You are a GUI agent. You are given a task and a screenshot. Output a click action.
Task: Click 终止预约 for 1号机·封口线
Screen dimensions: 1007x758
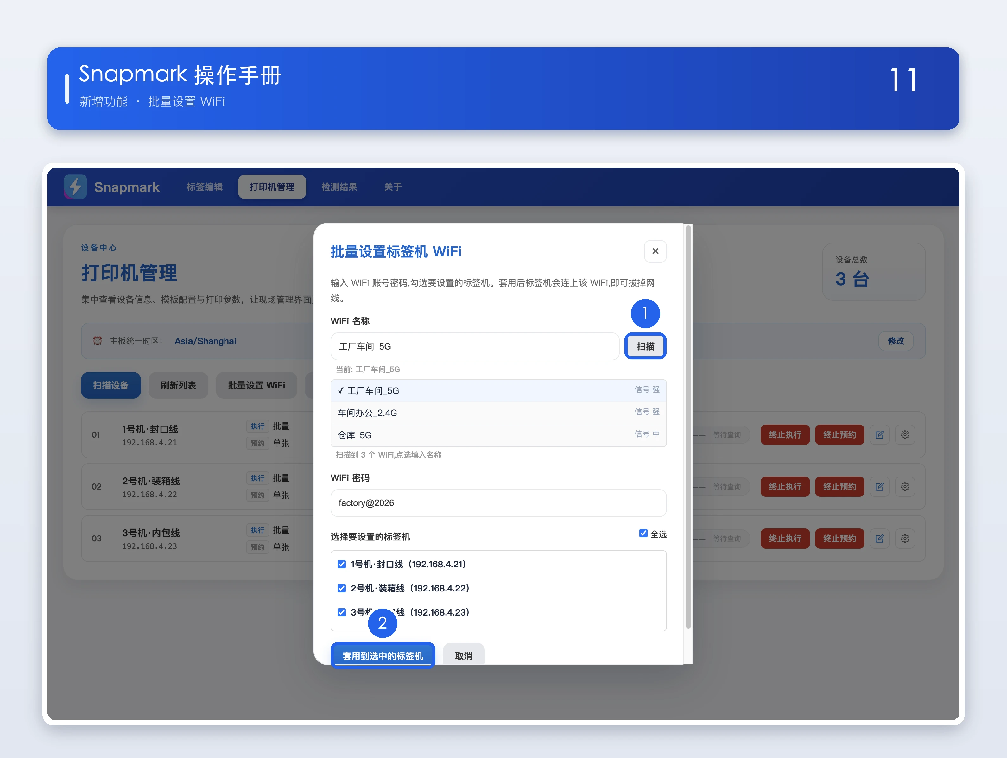[839, 435]
